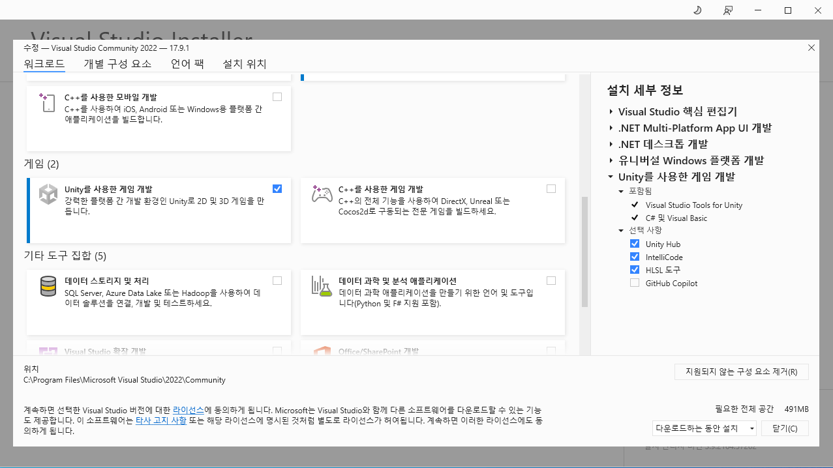The image size is (833, 468).
Task: Click the workloads list vertical scrollbar thumb
Action: [584, 252]
